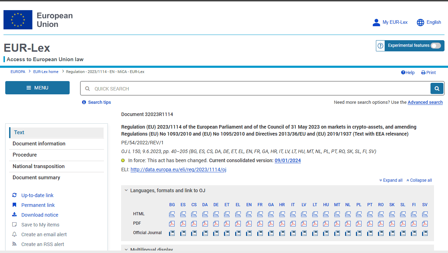Open the HTML version in English (EN)
Screen dimensions: 448x253
click(249, 214)
